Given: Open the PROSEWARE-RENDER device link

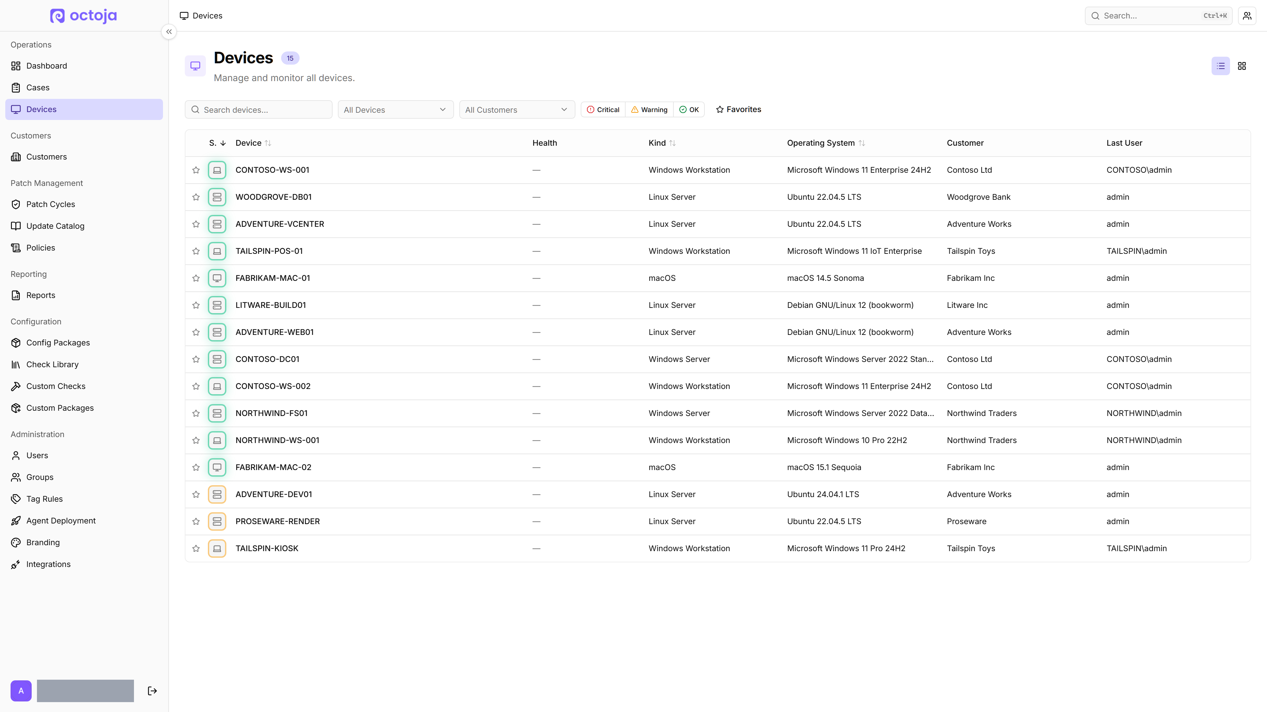Looking at the screenshot, I should click(x=277, y=521).
